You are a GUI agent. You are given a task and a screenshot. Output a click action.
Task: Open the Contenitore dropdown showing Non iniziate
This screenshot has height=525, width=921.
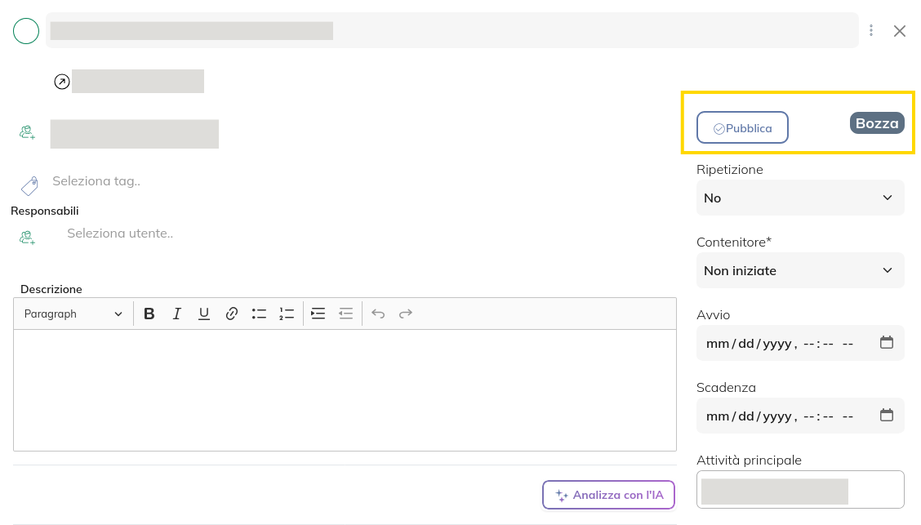tap(799, 270)
